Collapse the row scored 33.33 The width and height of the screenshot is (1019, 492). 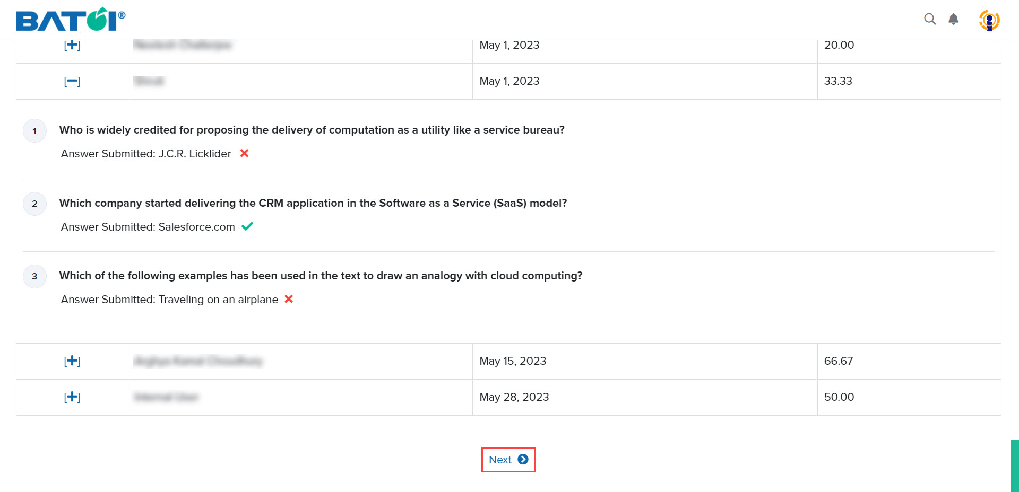click(72, 81)
